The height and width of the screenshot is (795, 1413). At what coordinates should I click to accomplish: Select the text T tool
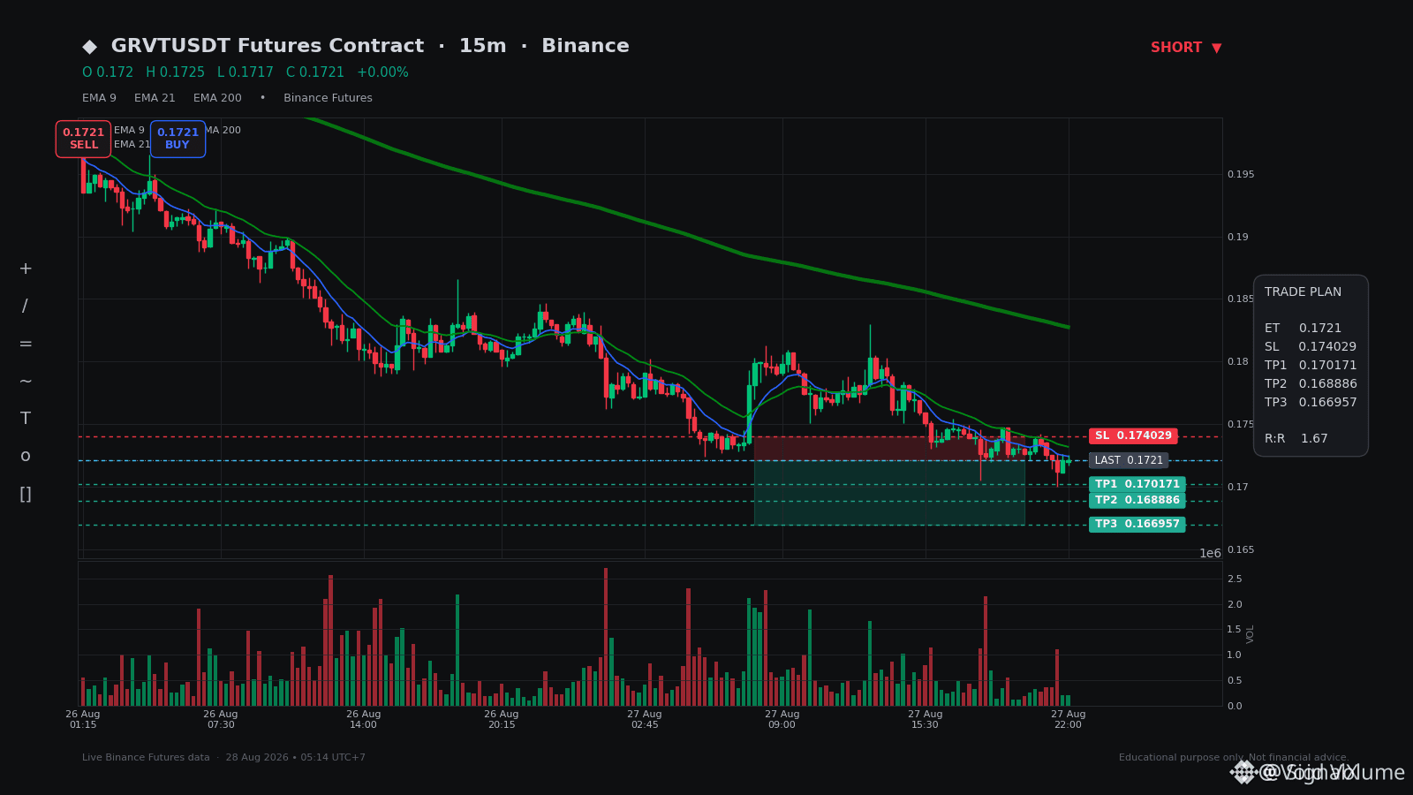pos(26,419)
